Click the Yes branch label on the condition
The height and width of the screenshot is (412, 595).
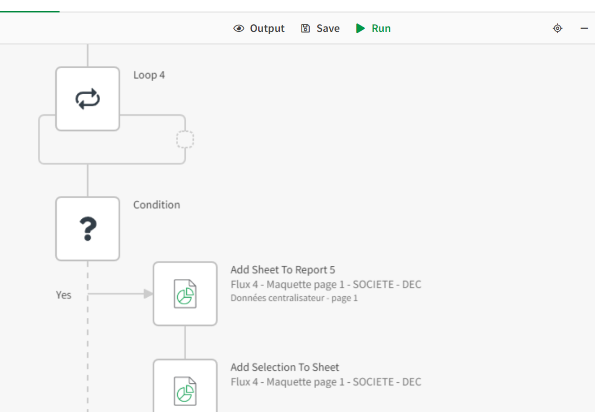pos(63,295)
